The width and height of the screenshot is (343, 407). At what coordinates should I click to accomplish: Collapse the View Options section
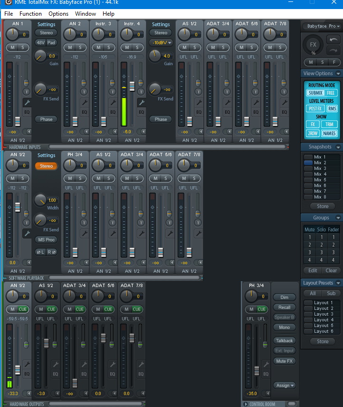pyautogui.click(x=338, y=73)
